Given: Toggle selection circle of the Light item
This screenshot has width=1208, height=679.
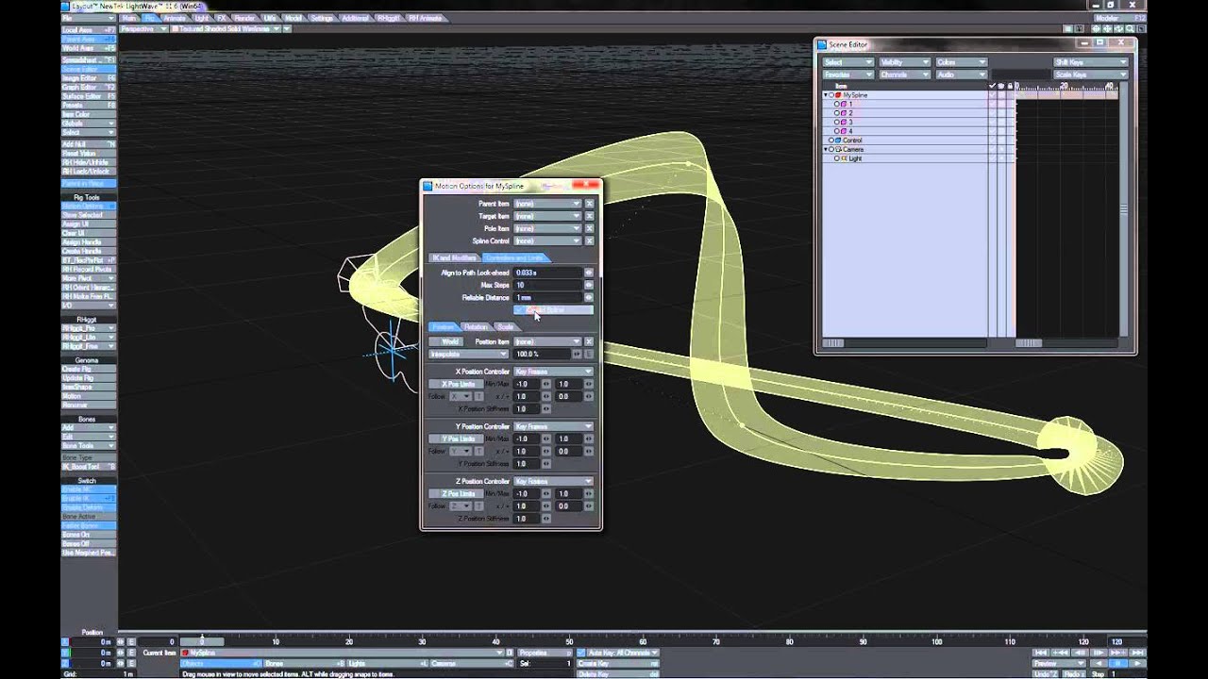Looking at the screenshot, I should point(836,158).
